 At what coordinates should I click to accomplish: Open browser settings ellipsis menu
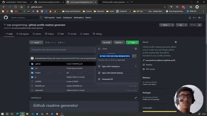(x=203, y=7)
